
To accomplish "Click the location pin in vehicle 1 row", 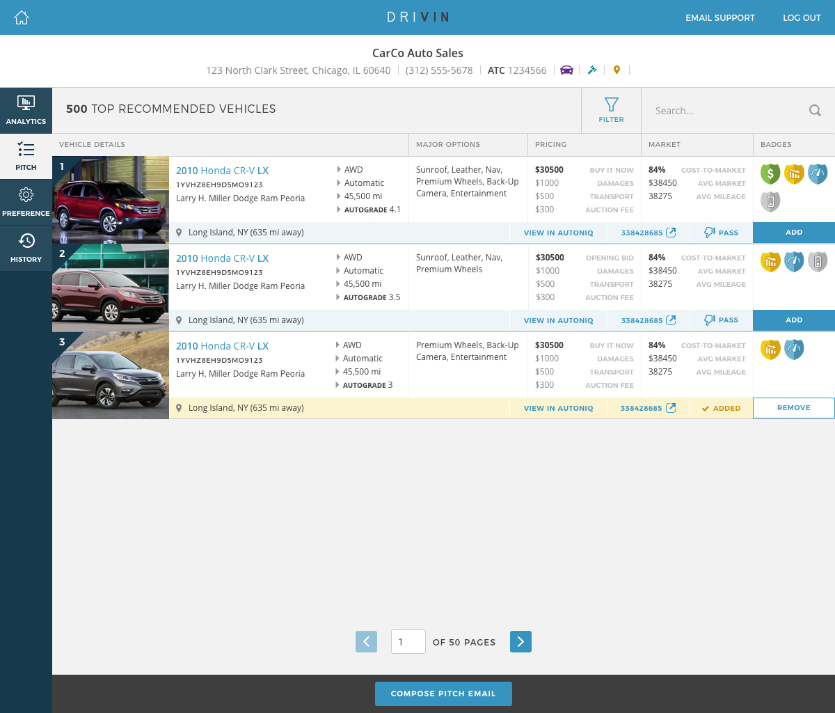I will [179, 233].
